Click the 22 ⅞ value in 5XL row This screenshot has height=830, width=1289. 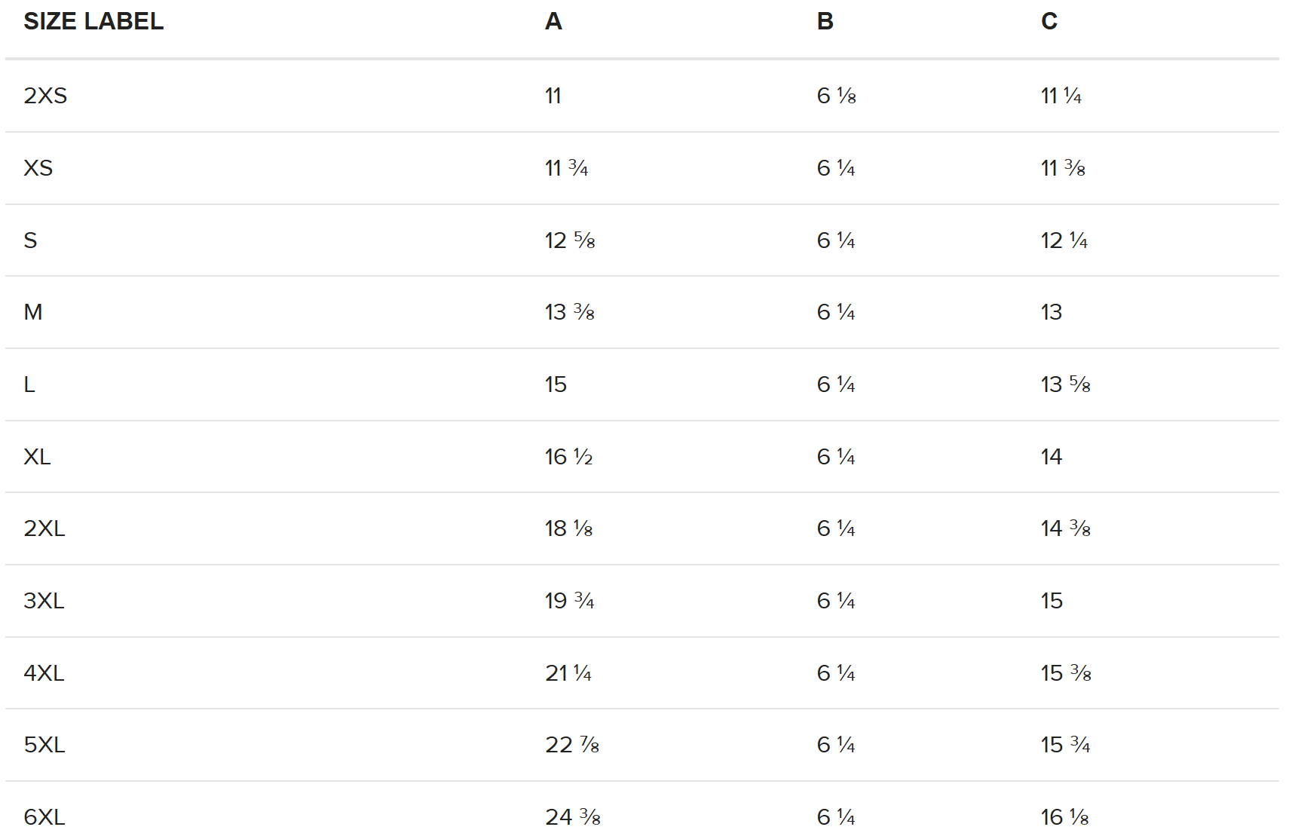pos(571,745)
